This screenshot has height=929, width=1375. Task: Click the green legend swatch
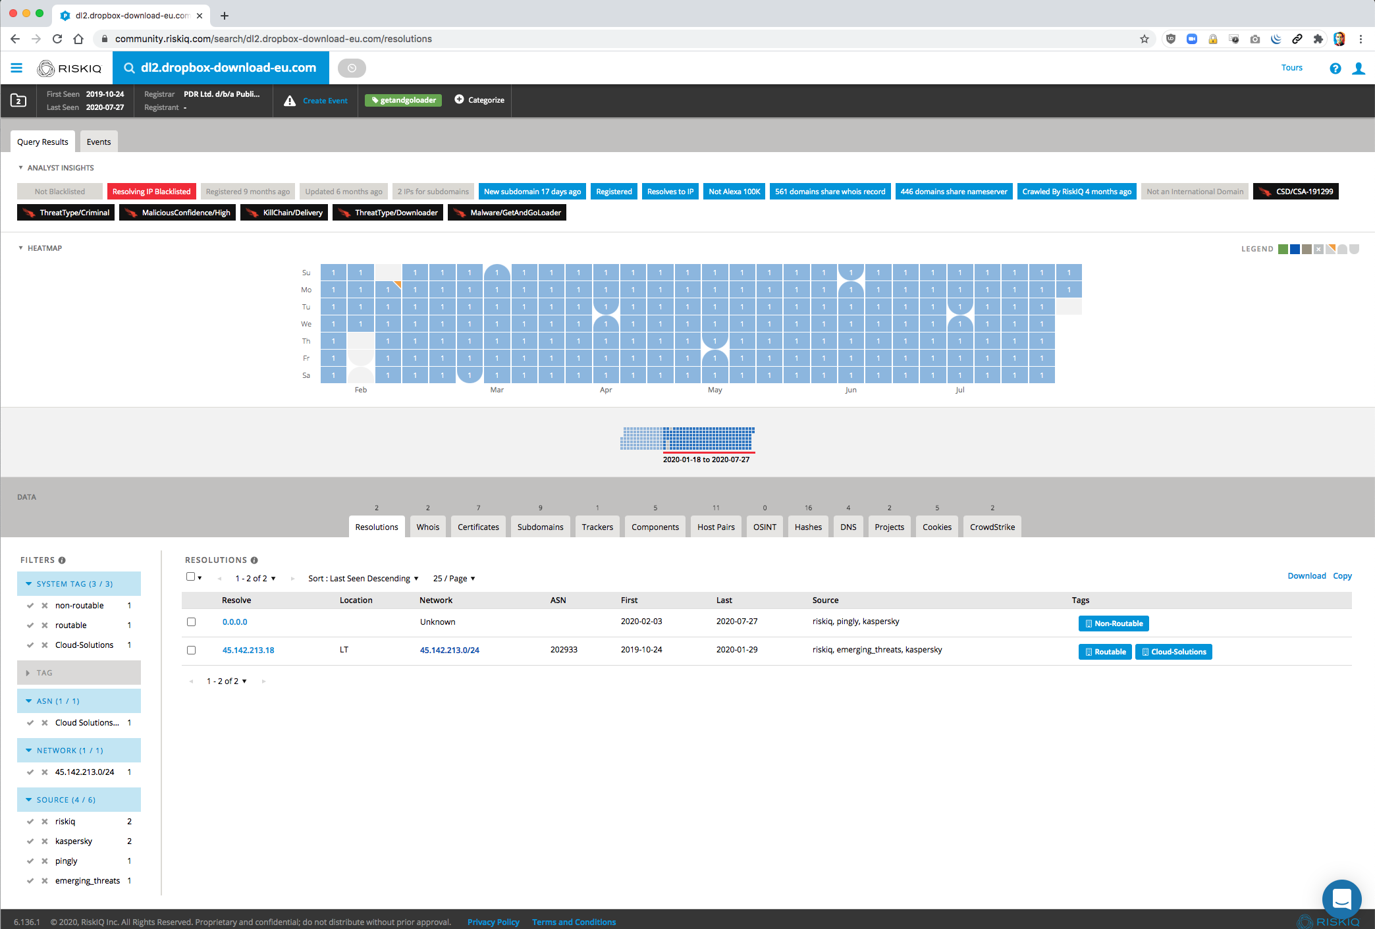(x=1283, y=249)
